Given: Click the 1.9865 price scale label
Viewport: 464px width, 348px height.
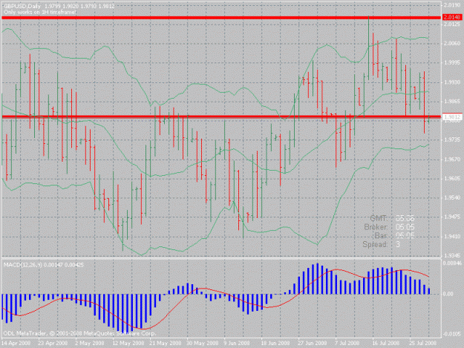Looking at the screenshot, I should tap(452, 102).
